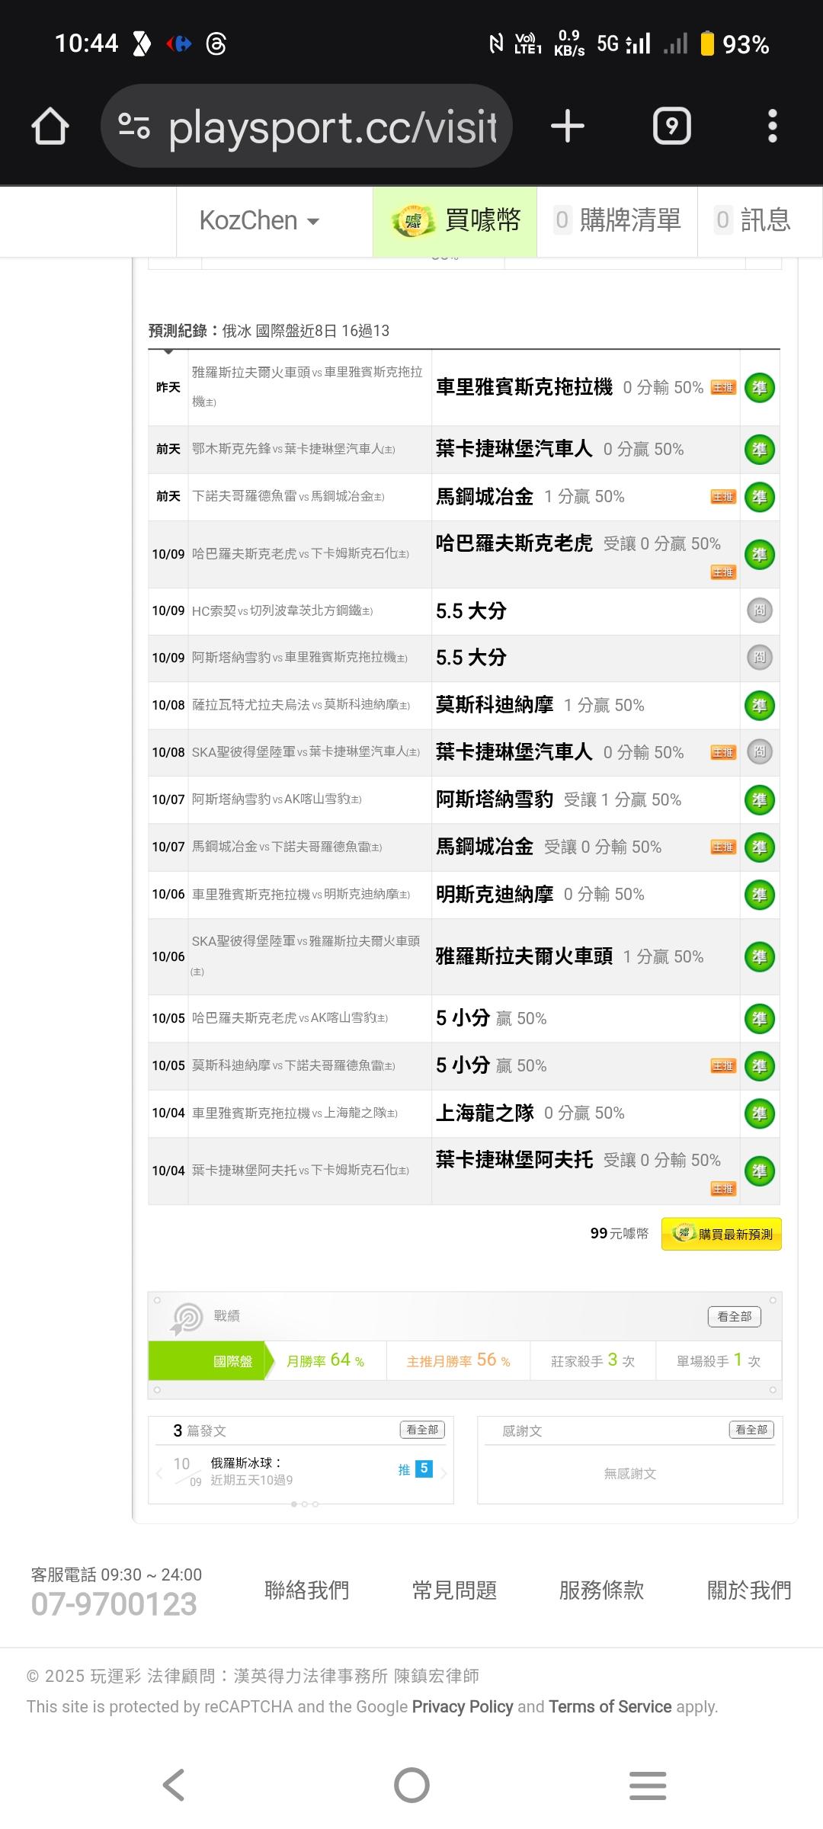Click 購買最新預測 buy prediction button
This screenshot has height=1829, width=823.
[722, 1234]
